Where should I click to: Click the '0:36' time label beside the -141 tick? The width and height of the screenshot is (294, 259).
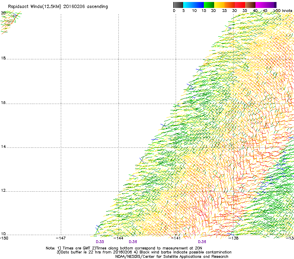202,242
